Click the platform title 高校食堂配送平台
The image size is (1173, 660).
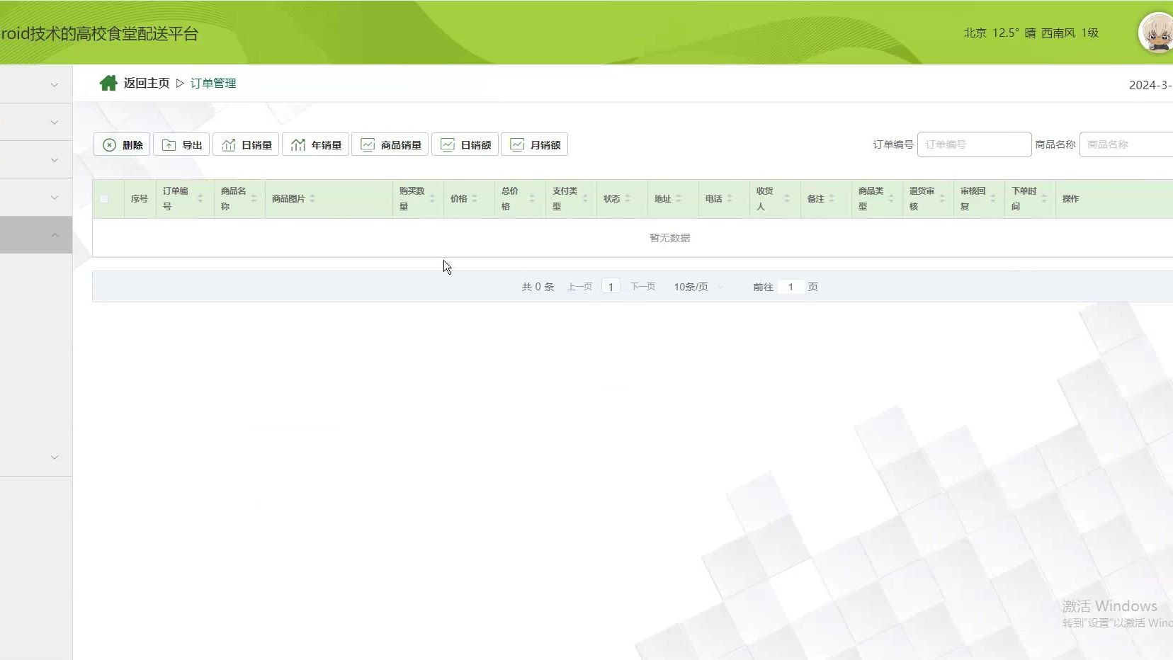[x=137, y=34]
